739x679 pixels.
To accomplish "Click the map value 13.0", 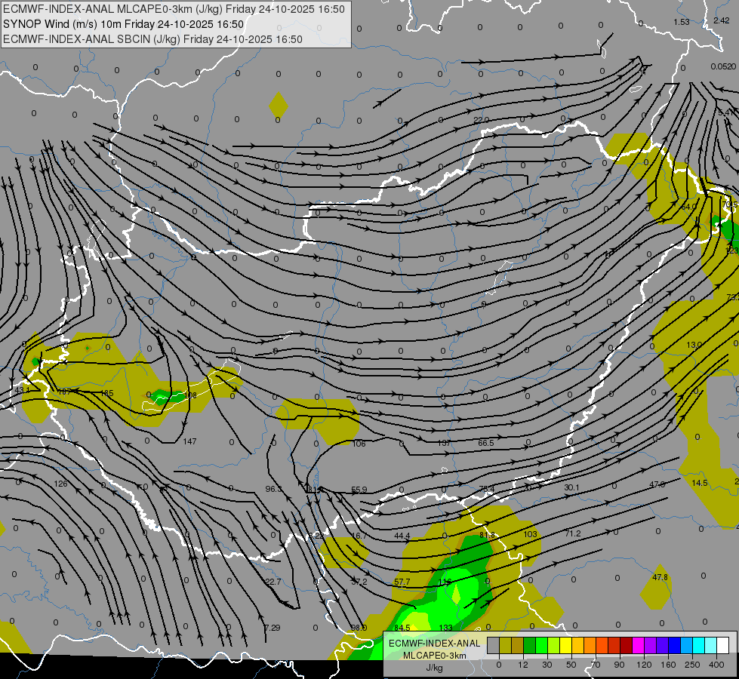I will coord(694,345).
